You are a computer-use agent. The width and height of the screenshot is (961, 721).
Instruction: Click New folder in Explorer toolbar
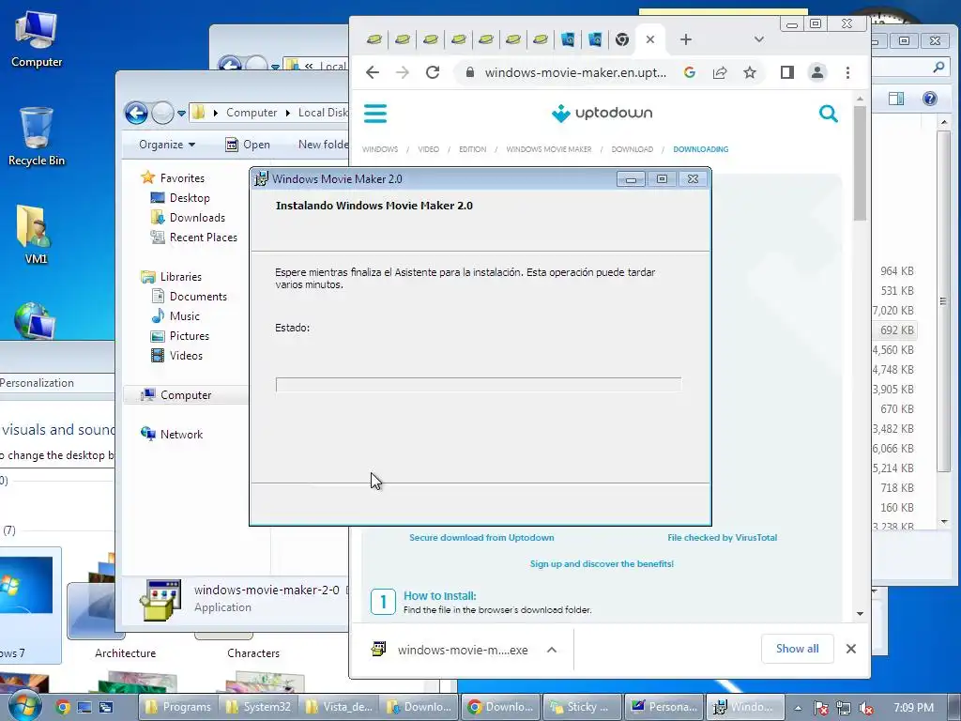click(323, 145)
